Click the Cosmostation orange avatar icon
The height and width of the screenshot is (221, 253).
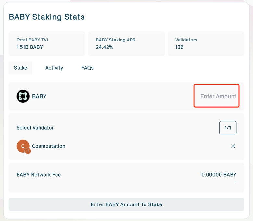pos(22,146)
